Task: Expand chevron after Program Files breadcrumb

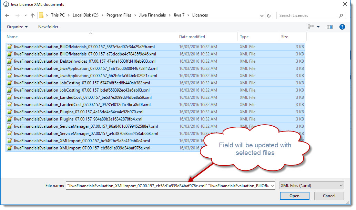Action: [x=135, y=15]
